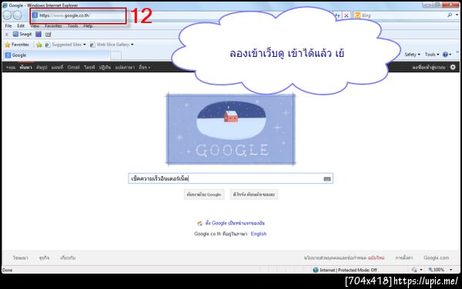462x289 pixels.
Task: Expand the Bing search options arrow
Action: 457,15
